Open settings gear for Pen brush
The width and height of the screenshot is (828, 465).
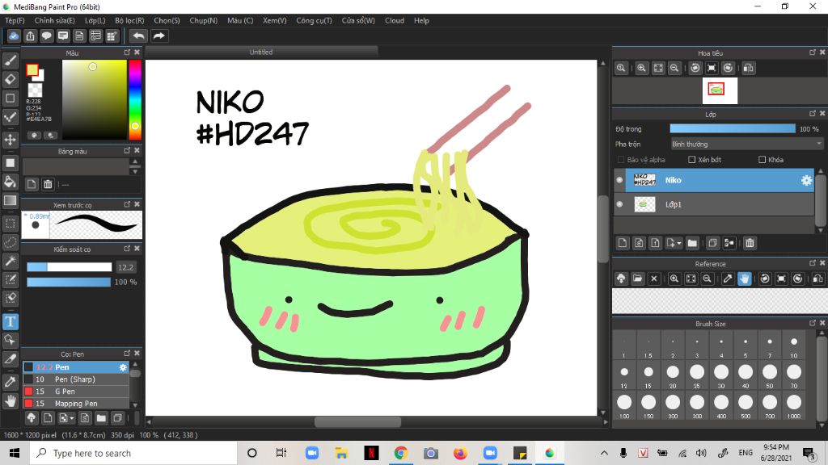(x=123, y=367)
